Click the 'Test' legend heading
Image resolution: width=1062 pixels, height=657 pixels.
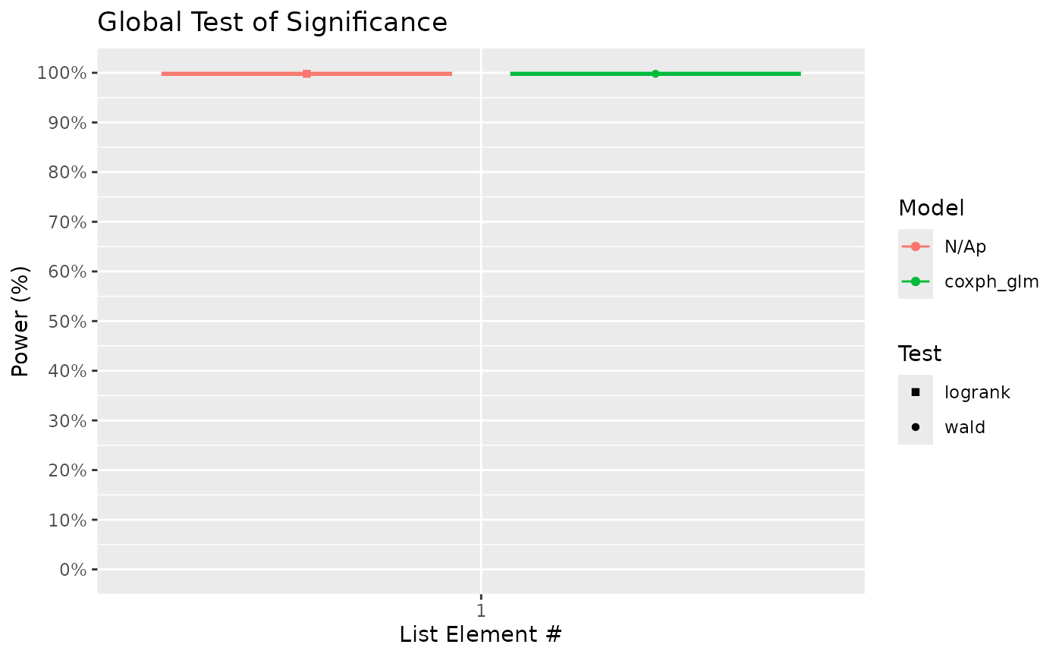pos(919,354)
